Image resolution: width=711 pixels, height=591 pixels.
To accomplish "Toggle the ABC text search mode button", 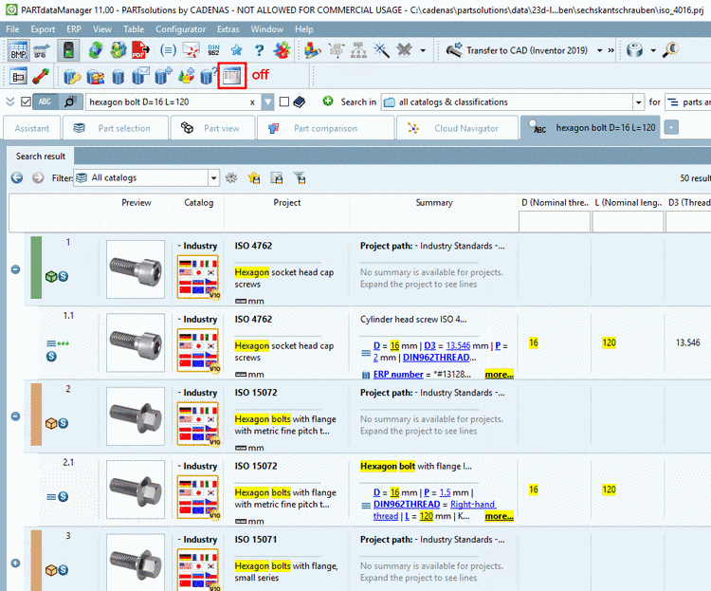I will coord(46,102).
